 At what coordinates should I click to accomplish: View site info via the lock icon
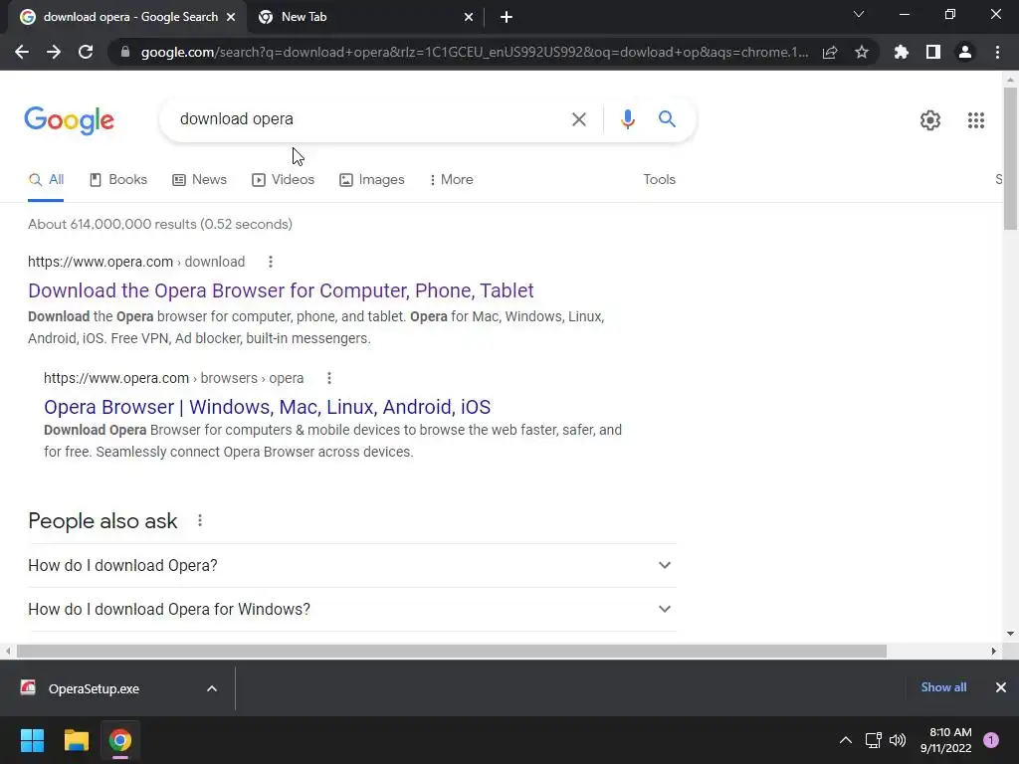click(x=125, y=52)
